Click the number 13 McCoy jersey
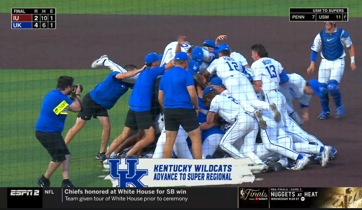Screen dimensions: 362x210 coord(267,71)
